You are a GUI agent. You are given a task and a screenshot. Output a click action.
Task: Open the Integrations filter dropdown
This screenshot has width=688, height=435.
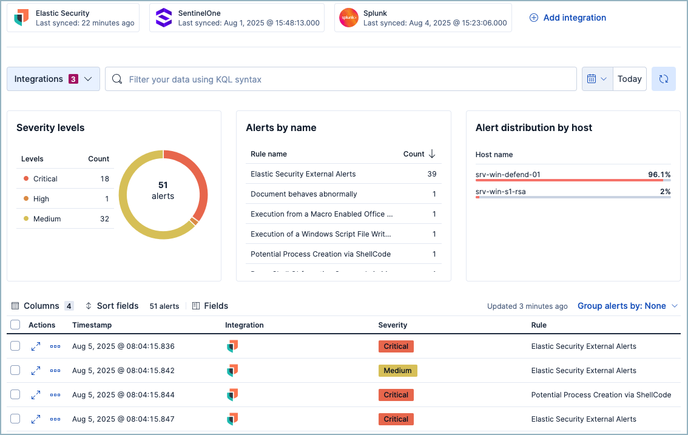[53, 78]
